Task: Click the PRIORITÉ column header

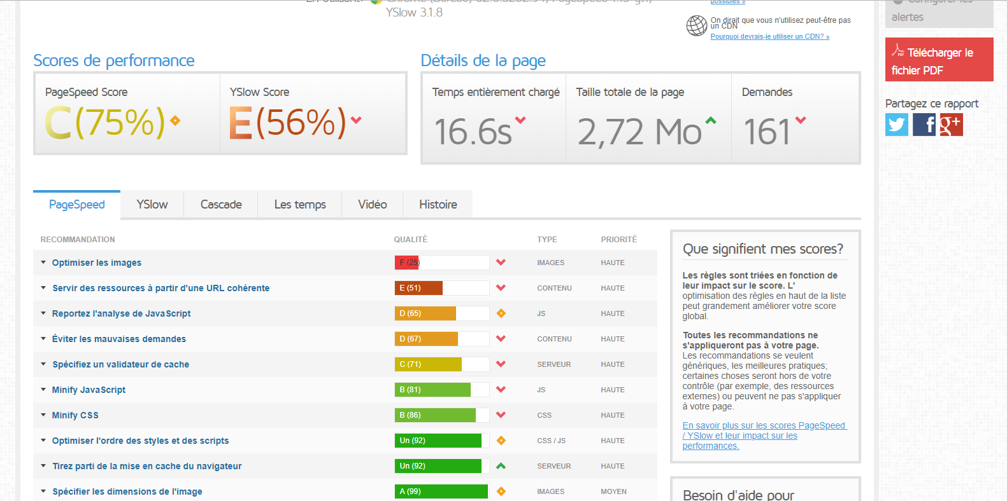Action: click(618, 240)
